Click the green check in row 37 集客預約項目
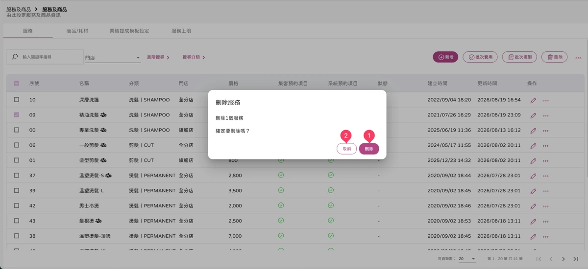This screenshot has width=588, height=269. pyautogui.click(x=281, y=175)
